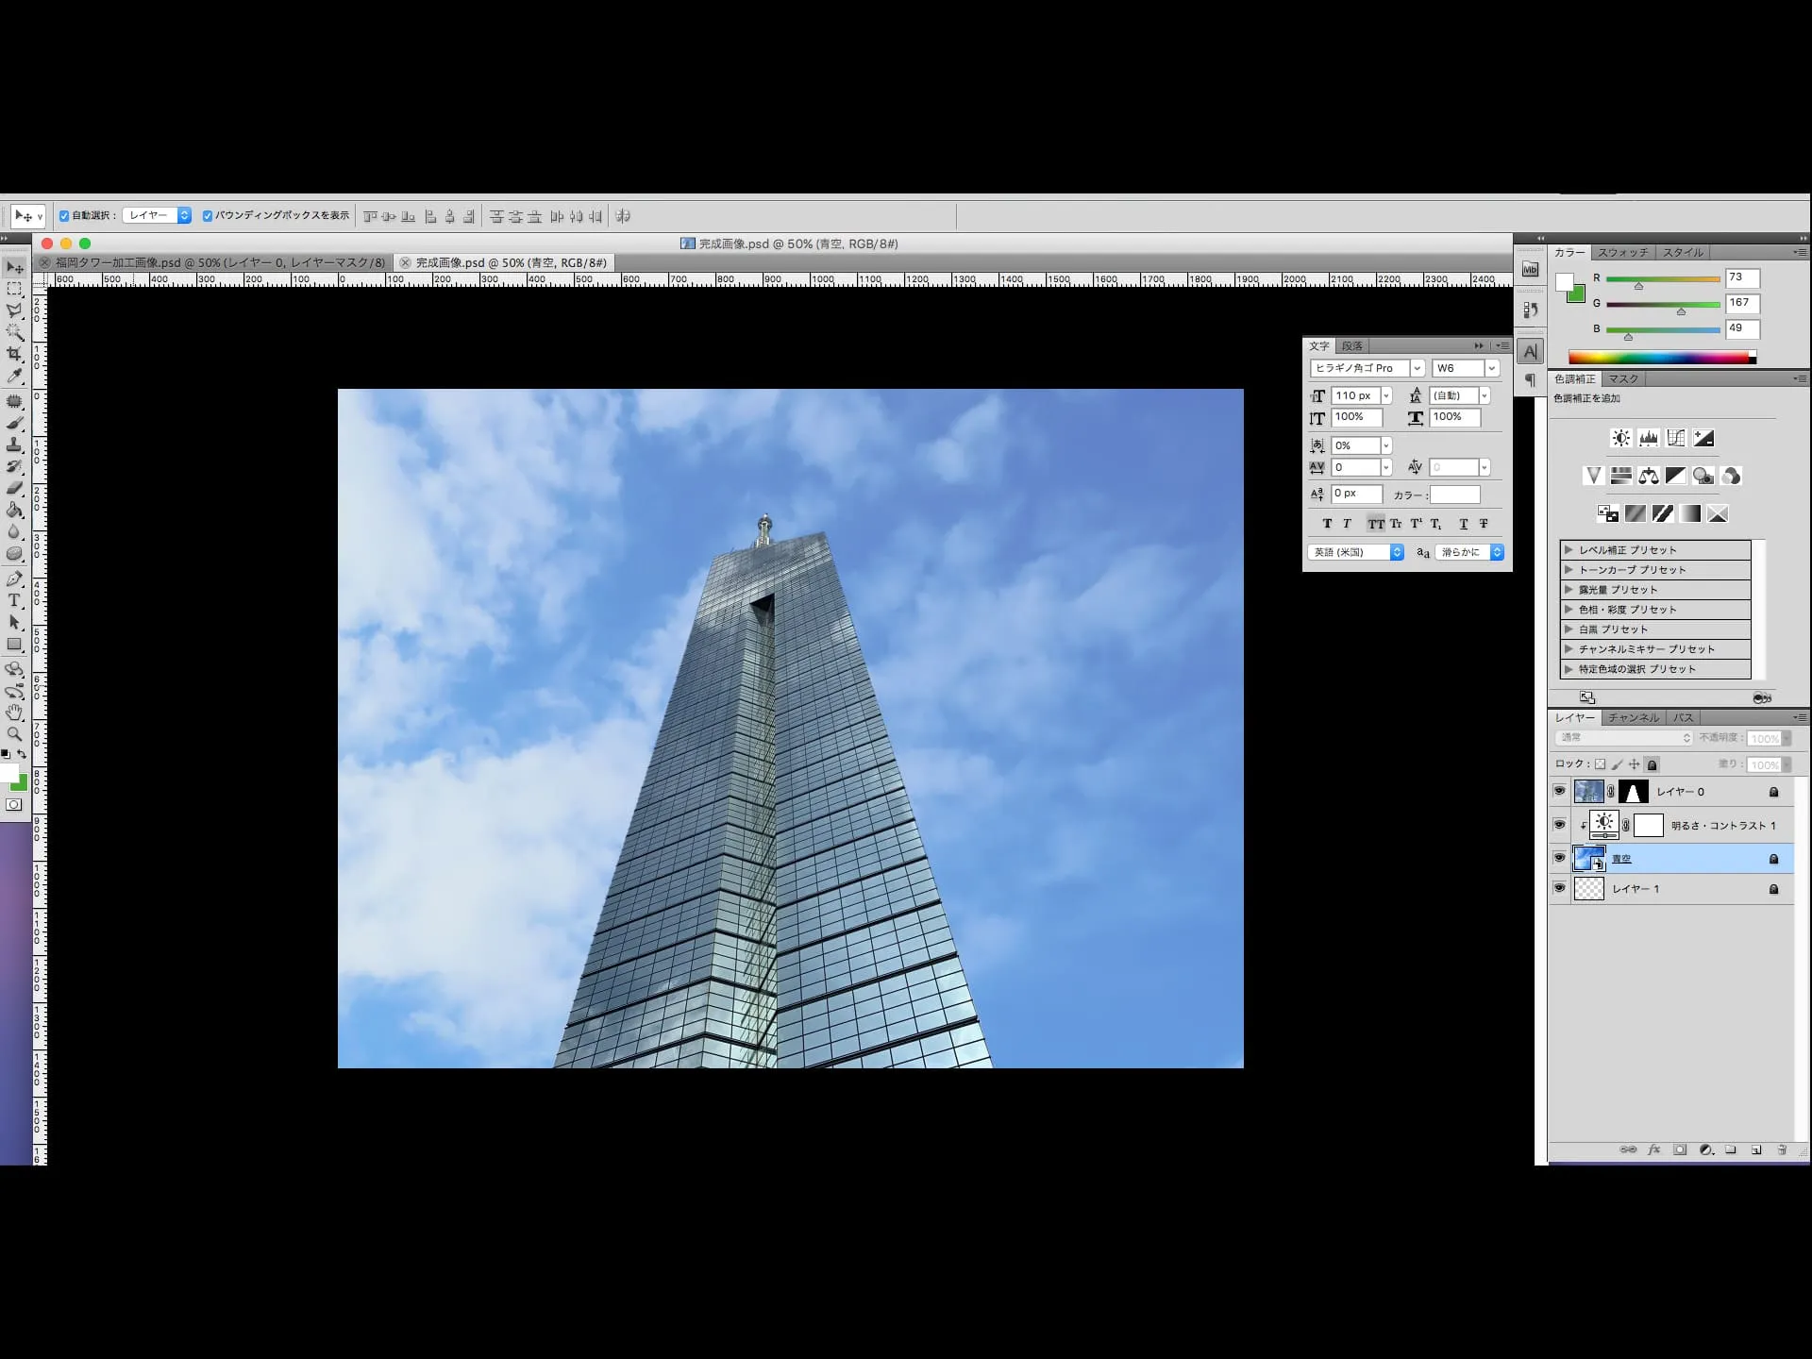The image size is (1812, 1359).
Task: Open the ヒラギノ角ゴ Pro font dropdown
Action: click(x=1417, y=368)
